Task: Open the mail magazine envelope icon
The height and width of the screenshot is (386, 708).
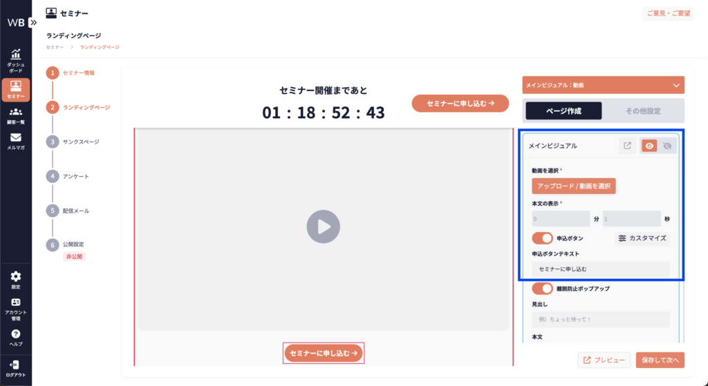Action: (15, 139)
